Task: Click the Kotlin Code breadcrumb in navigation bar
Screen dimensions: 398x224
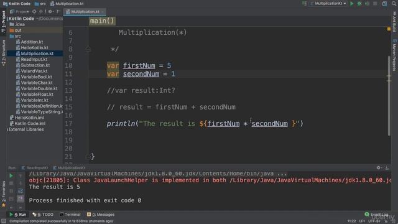Action: tap(17, 4)
